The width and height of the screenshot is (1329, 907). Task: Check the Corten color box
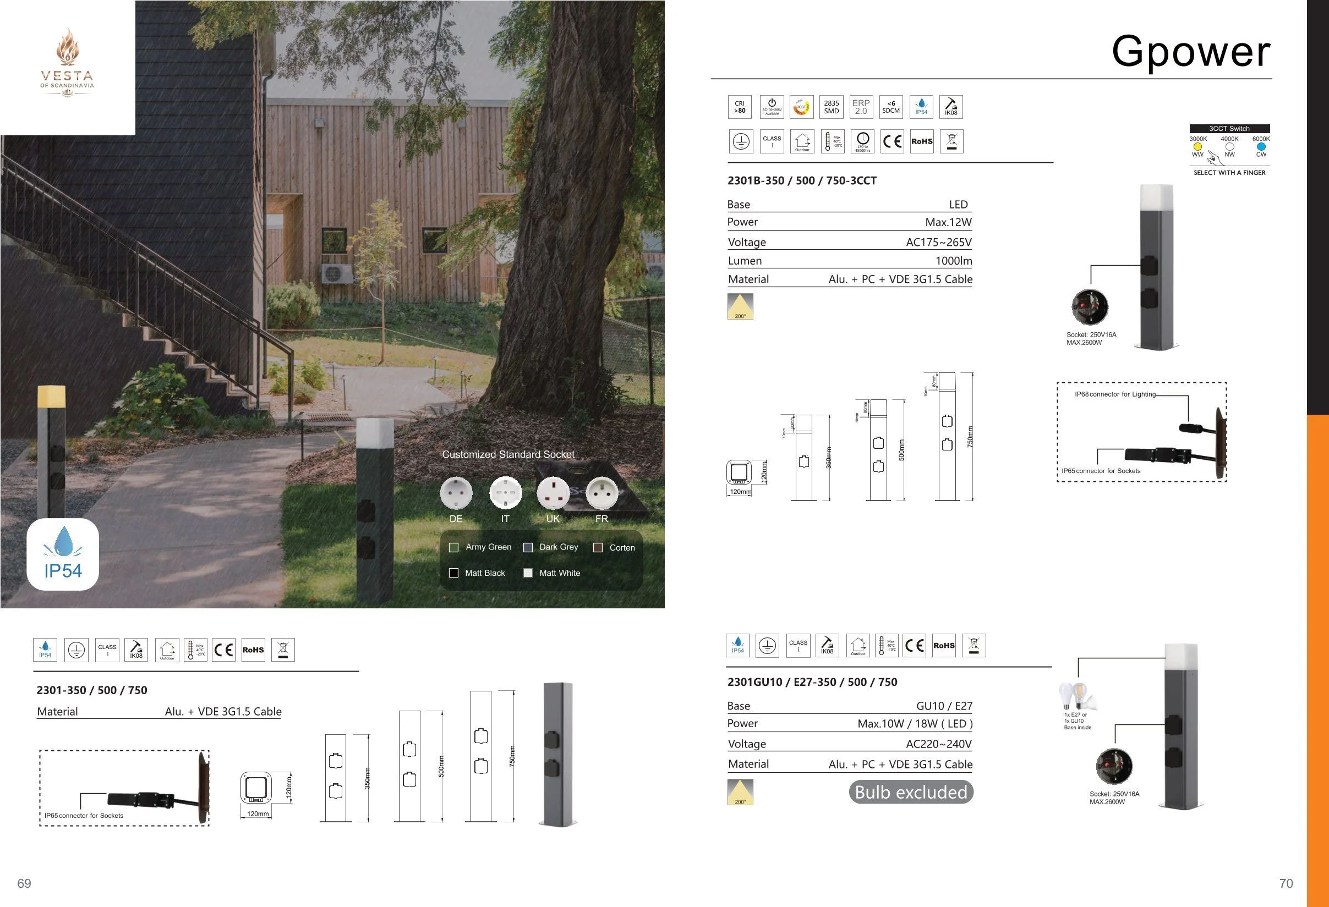tap(598, 547)
